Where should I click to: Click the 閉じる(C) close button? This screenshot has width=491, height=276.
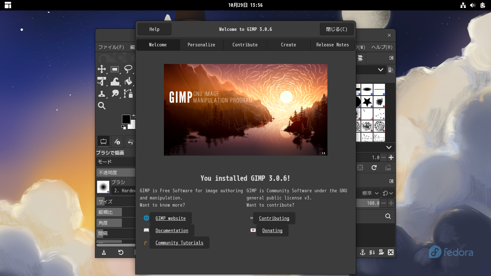(336, 29)
